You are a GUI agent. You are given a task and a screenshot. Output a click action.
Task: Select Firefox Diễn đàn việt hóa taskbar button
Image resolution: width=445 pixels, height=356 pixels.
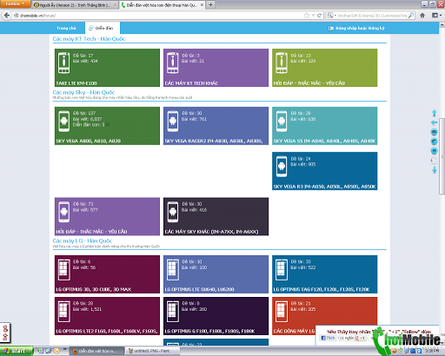point(96,351)
